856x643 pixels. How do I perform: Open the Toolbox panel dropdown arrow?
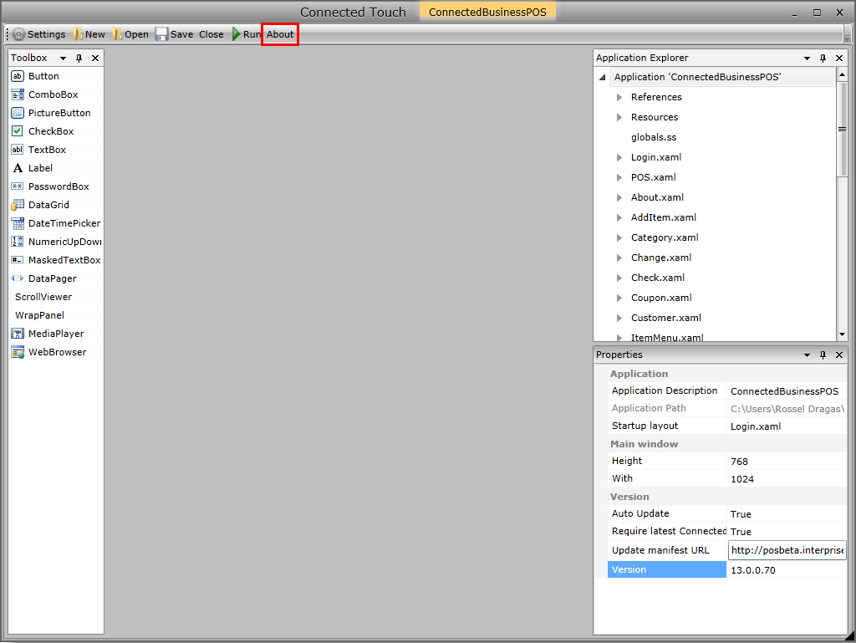click(x=63, y=59)
